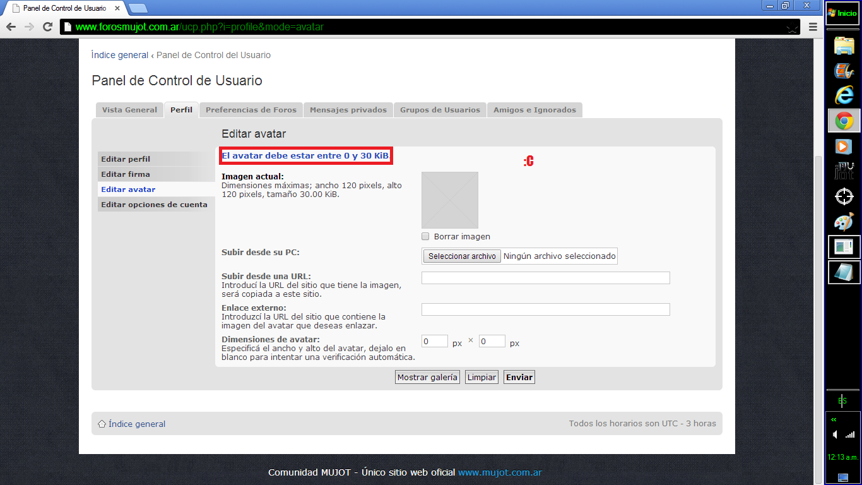The width and height of the screenshot is (862, 485).
Task: Click the 'Subir desde una URL' text field
Action: point(545,278)
